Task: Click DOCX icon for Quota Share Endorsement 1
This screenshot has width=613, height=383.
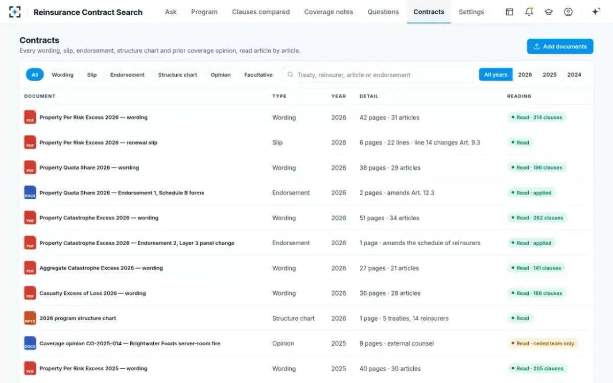Action: [30, 193]
